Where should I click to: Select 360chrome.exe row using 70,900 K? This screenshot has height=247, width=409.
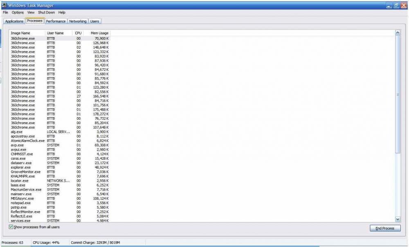click(60, 38)
